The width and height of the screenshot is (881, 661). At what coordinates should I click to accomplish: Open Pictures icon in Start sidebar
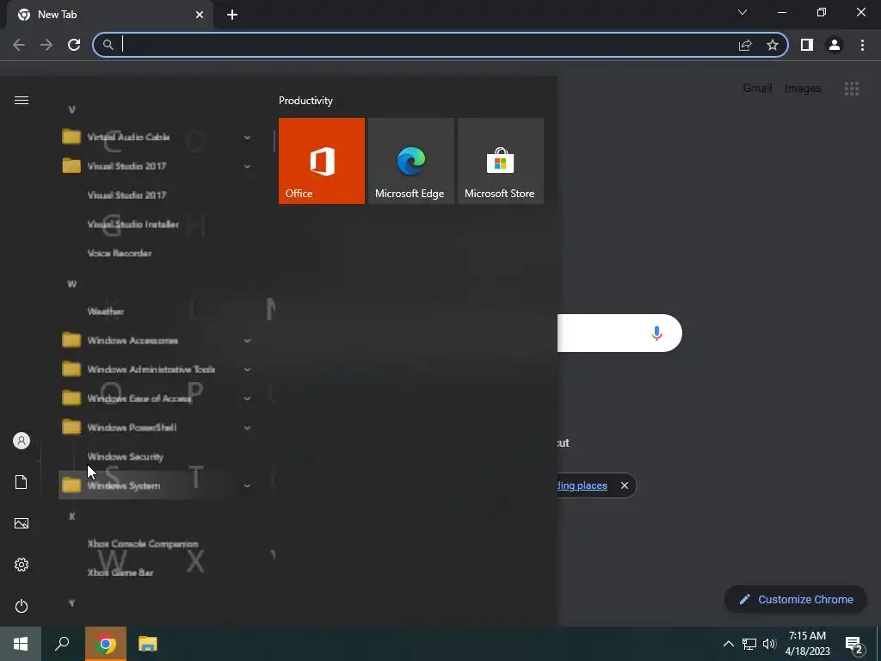pos(22,523)
